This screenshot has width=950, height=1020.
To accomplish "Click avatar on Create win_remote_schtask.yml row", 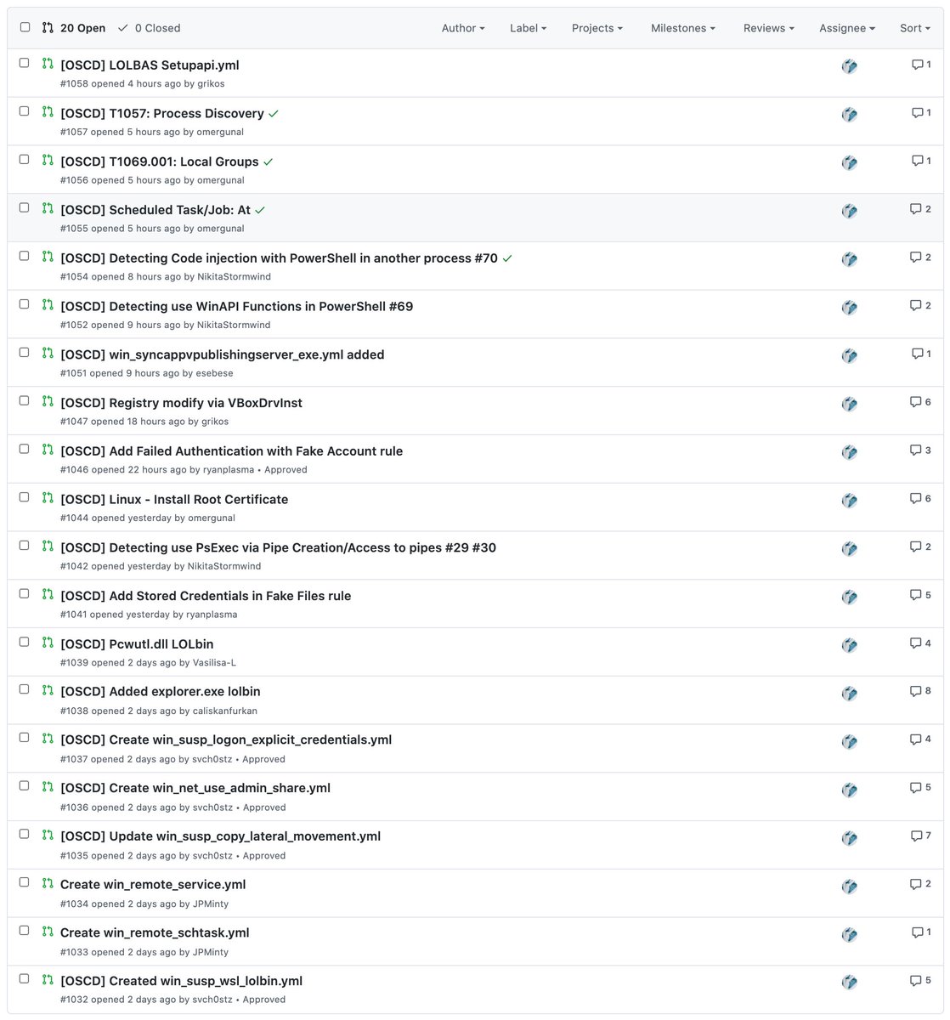I will pyautogui.click(x=849, y=935).
